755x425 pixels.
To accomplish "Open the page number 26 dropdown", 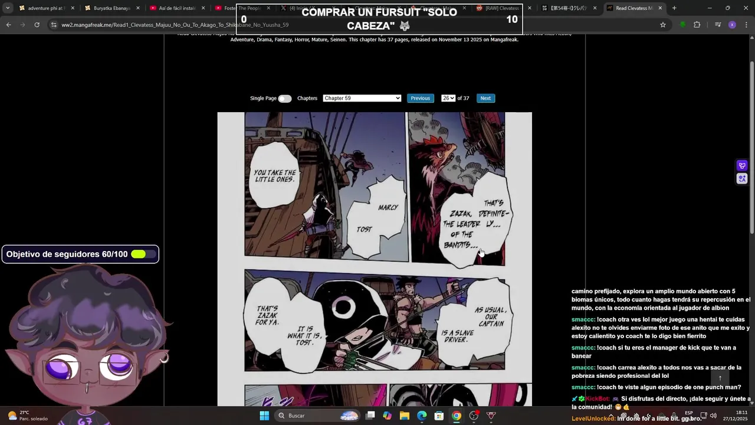I will pyautogui.click(x=448, y=98).
